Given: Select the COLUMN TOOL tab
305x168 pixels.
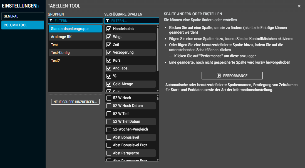Looking at the screenshot, I should (x=23, y=25).
